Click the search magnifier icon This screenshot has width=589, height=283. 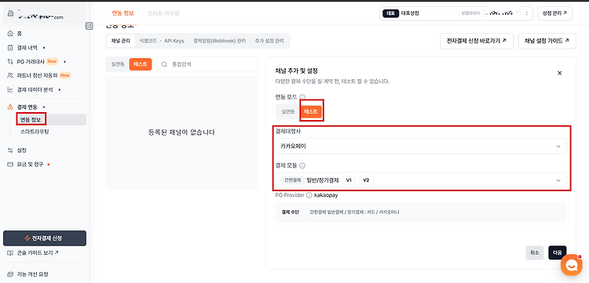point(164,64)
